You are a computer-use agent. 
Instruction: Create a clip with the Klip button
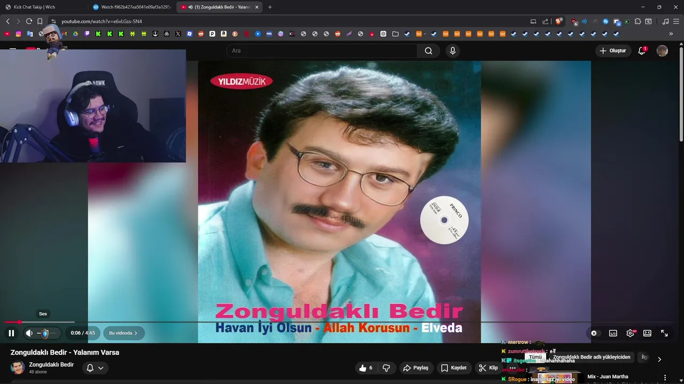point(488,368)
